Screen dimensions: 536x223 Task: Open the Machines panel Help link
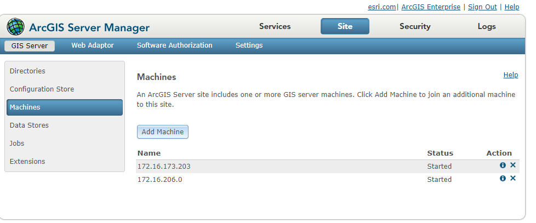(511, 75)
